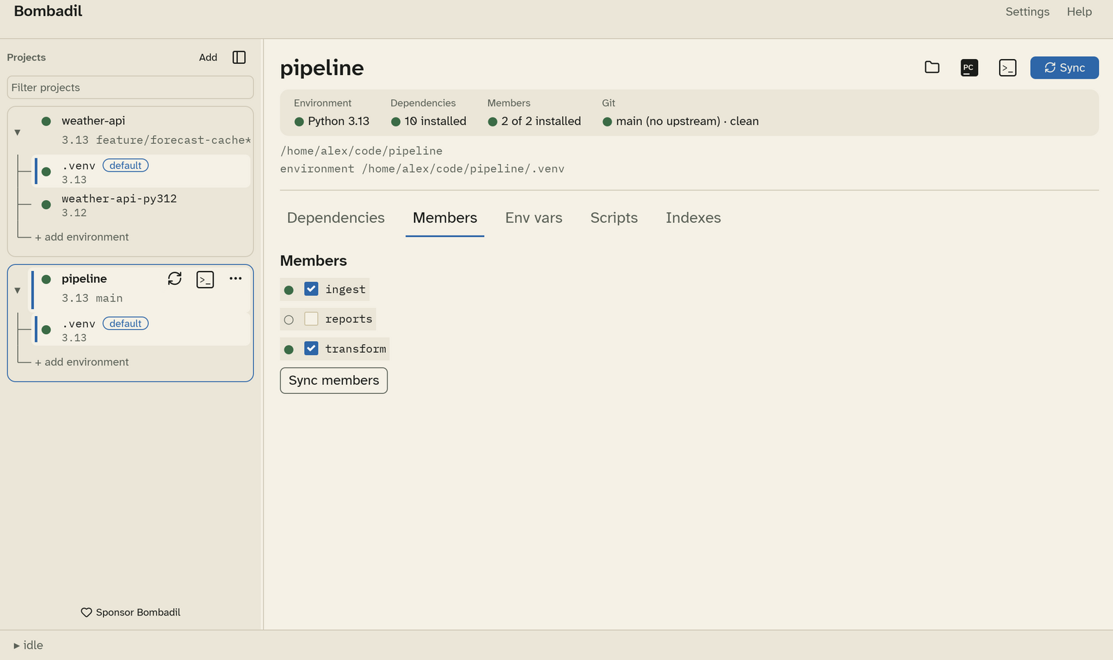Click the Sync members button

click(334, 380)
